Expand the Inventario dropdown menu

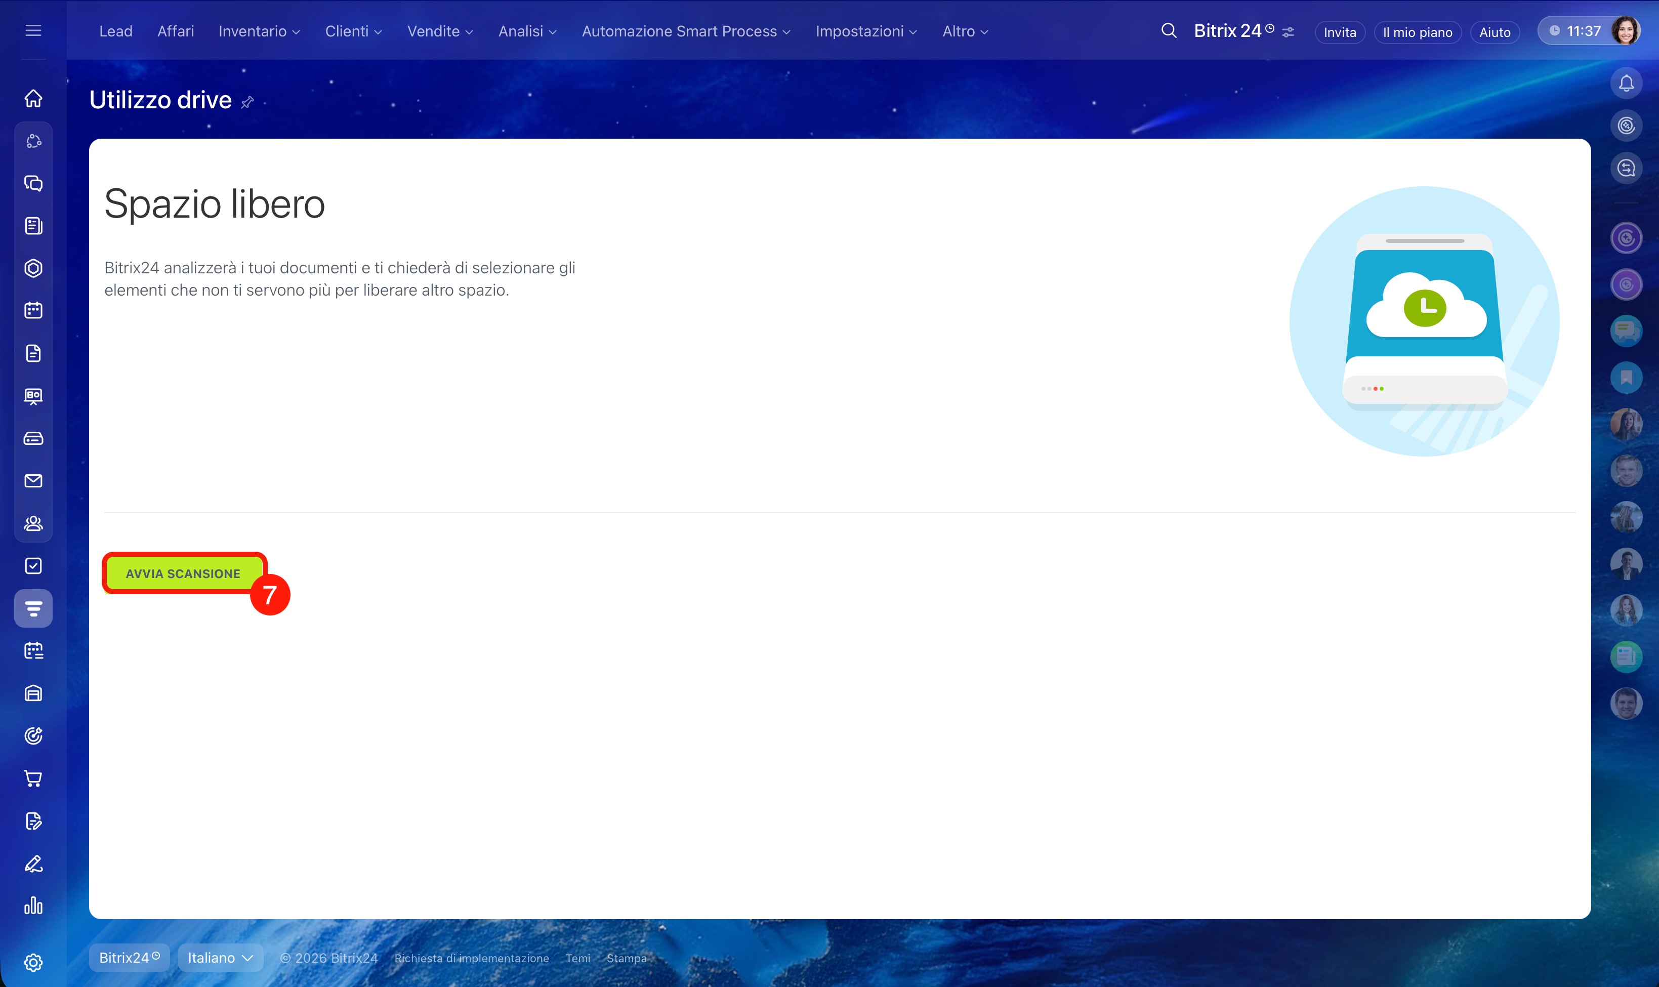(x=259, y=31)
